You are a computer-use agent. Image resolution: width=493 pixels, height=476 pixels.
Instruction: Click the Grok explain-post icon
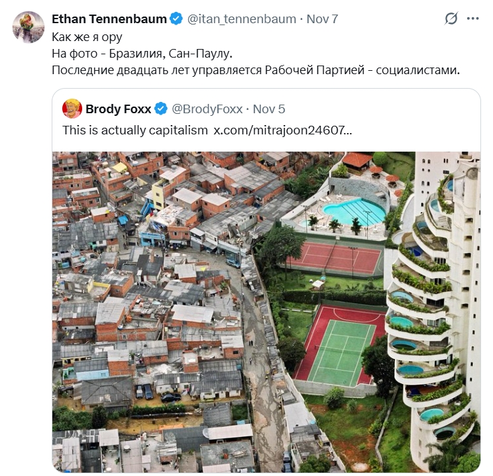click(x=451, y=19)
